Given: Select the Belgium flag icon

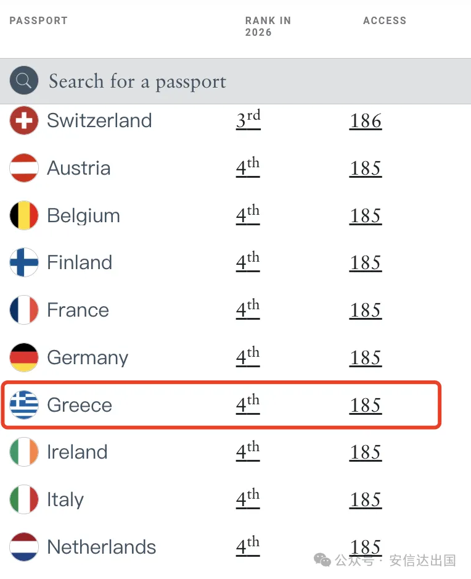Looking at the screenshot, I should 24,215.
